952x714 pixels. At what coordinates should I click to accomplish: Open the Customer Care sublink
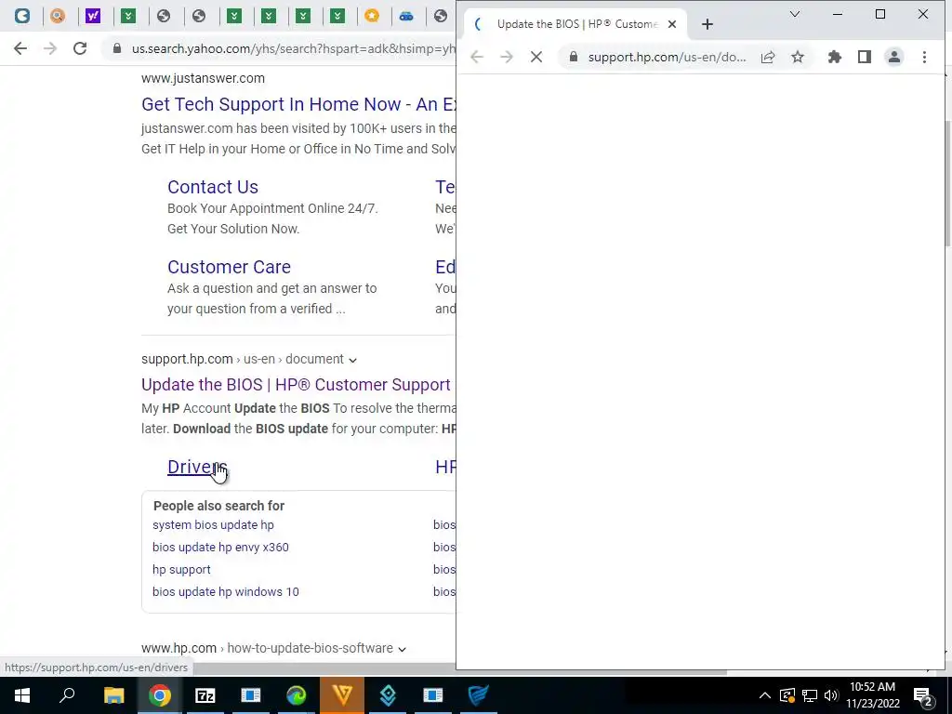[229, 267]
